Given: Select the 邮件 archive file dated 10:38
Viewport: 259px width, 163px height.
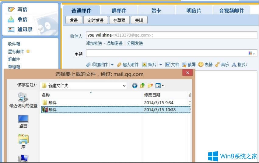Looking at the screenshot, I should (53, 110).
